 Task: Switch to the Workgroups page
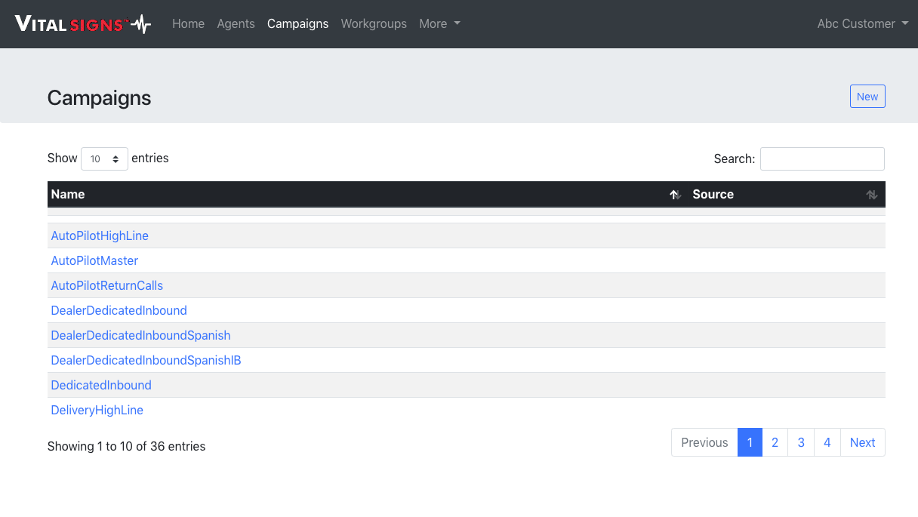374,24
